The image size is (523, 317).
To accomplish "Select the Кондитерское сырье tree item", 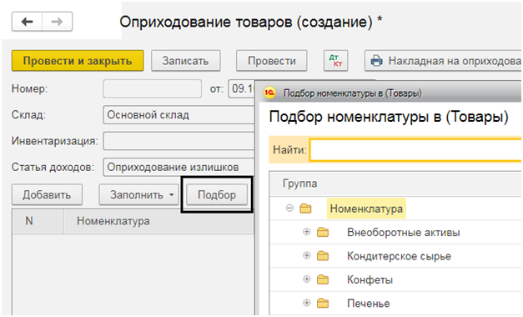I will coord(399,256).
